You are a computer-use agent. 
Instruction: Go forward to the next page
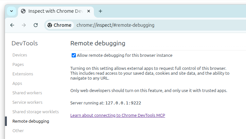tap(24, 25)
